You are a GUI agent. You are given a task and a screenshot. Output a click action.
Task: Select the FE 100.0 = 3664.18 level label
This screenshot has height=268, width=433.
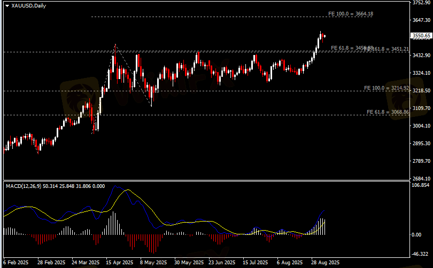(x=350, y=13)
